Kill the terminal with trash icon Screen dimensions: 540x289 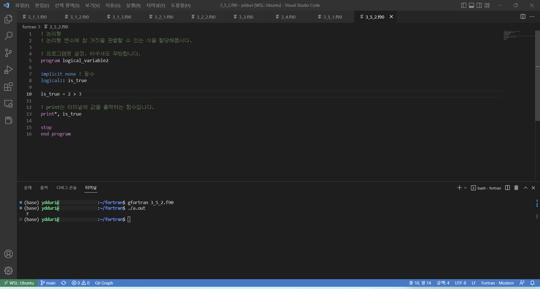pyautogui.click(x=516, y=188)
